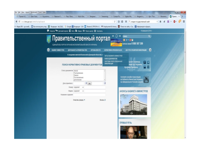The image size is (200, 150).
Task: Click the blue-yellow reforms banner
Action: click(x=116, y=42)
